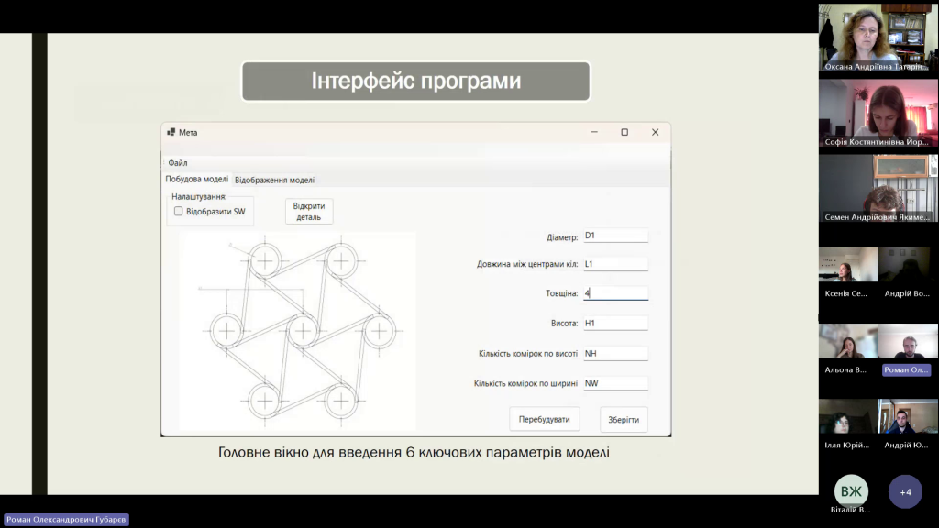Switch to the Відображення моделі tab

[274, 180]
